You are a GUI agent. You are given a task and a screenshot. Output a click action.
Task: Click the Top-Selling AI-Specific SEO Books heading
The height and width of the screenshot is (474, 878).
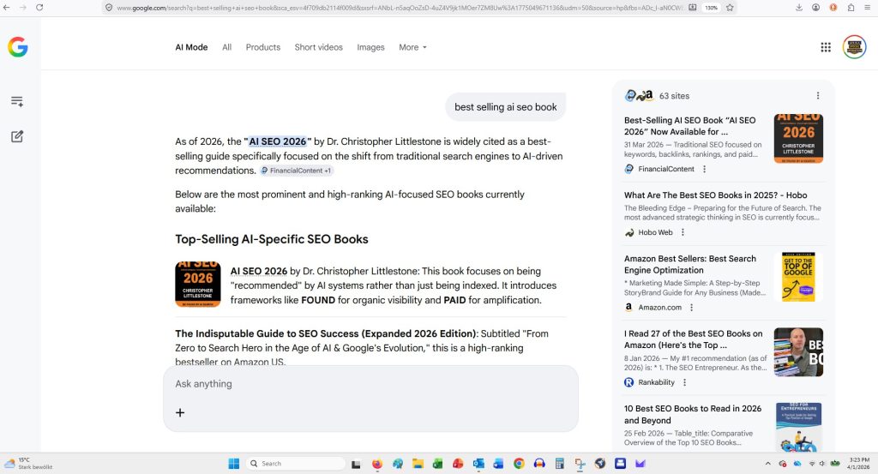[272, 239]
